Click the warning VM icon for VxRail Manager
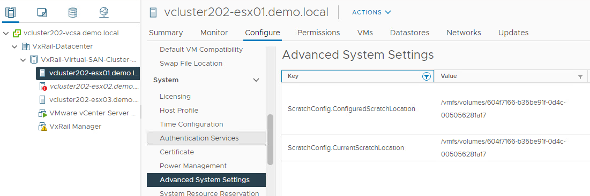The width and height of the screenshot is (590, 196). click(x=42, y=127)
